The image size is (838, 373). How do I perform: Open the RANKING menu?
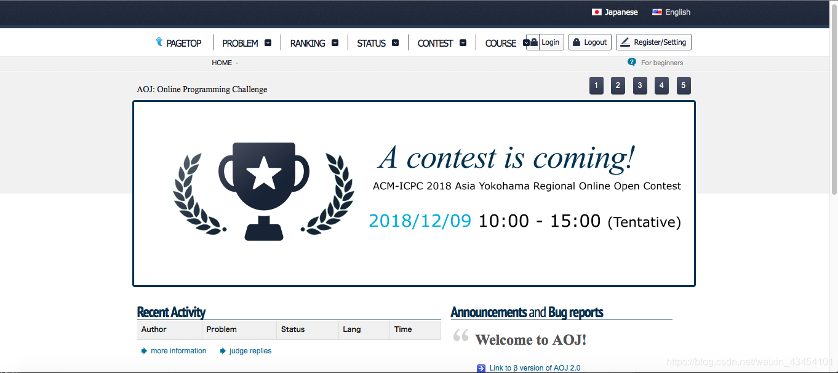(x=308, y=43)
